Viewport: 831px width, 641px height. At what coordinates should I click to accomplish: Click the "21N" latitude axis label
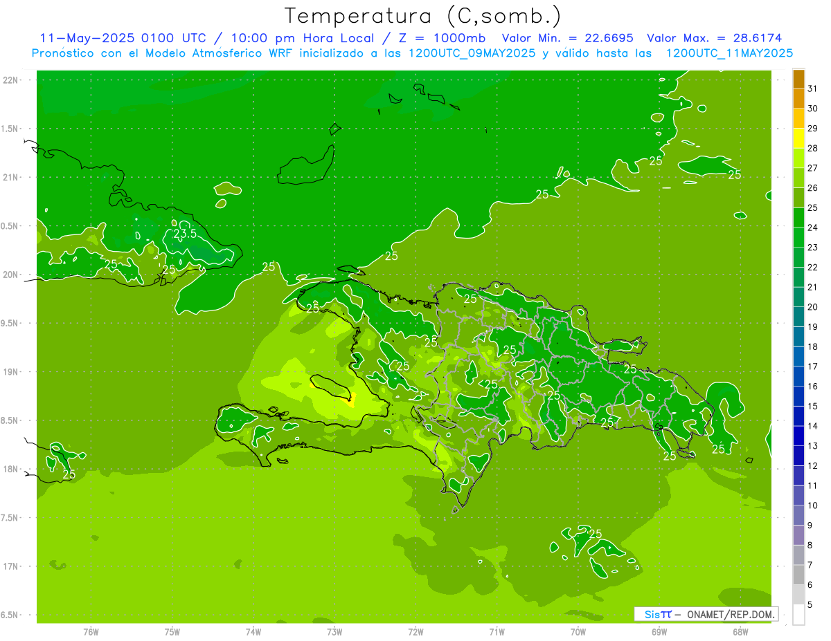10,178
